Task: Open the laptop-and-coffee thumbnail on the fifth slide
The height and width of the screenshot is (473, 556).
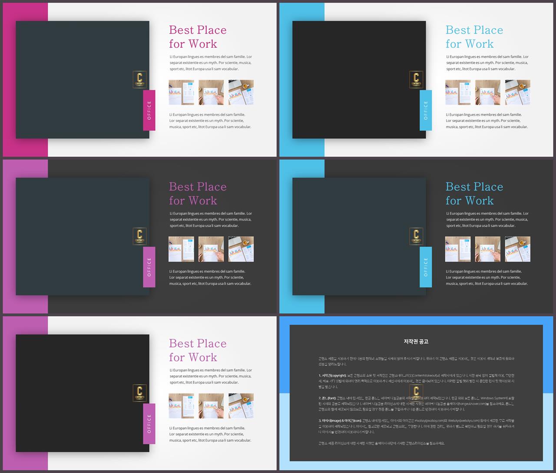Action: click(241, 406)
